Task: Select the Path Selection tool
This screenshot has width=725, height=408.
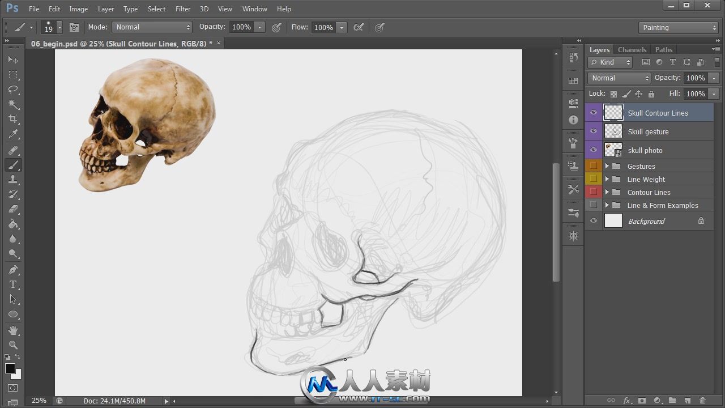Action: pos(13,299)
